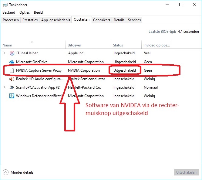The height and width of the screenshot is (180, 202).
Task: Select the Microsoft OneDrive row name
Action: tap(32, 62)
